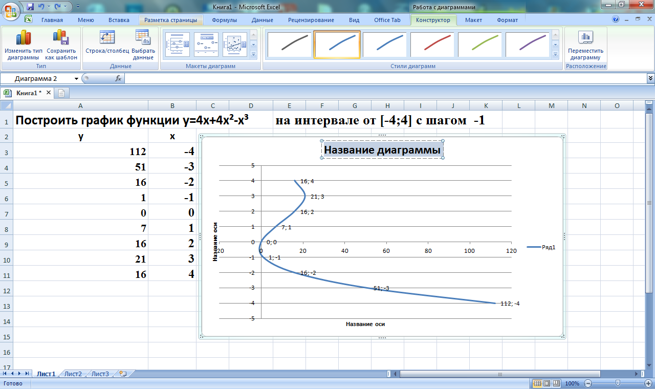
Task: Click the Save icon in quick access toolbar
Action: (30, 7)
